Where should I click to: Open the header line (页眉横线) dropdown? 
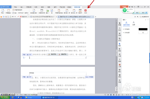click(8, 11)
